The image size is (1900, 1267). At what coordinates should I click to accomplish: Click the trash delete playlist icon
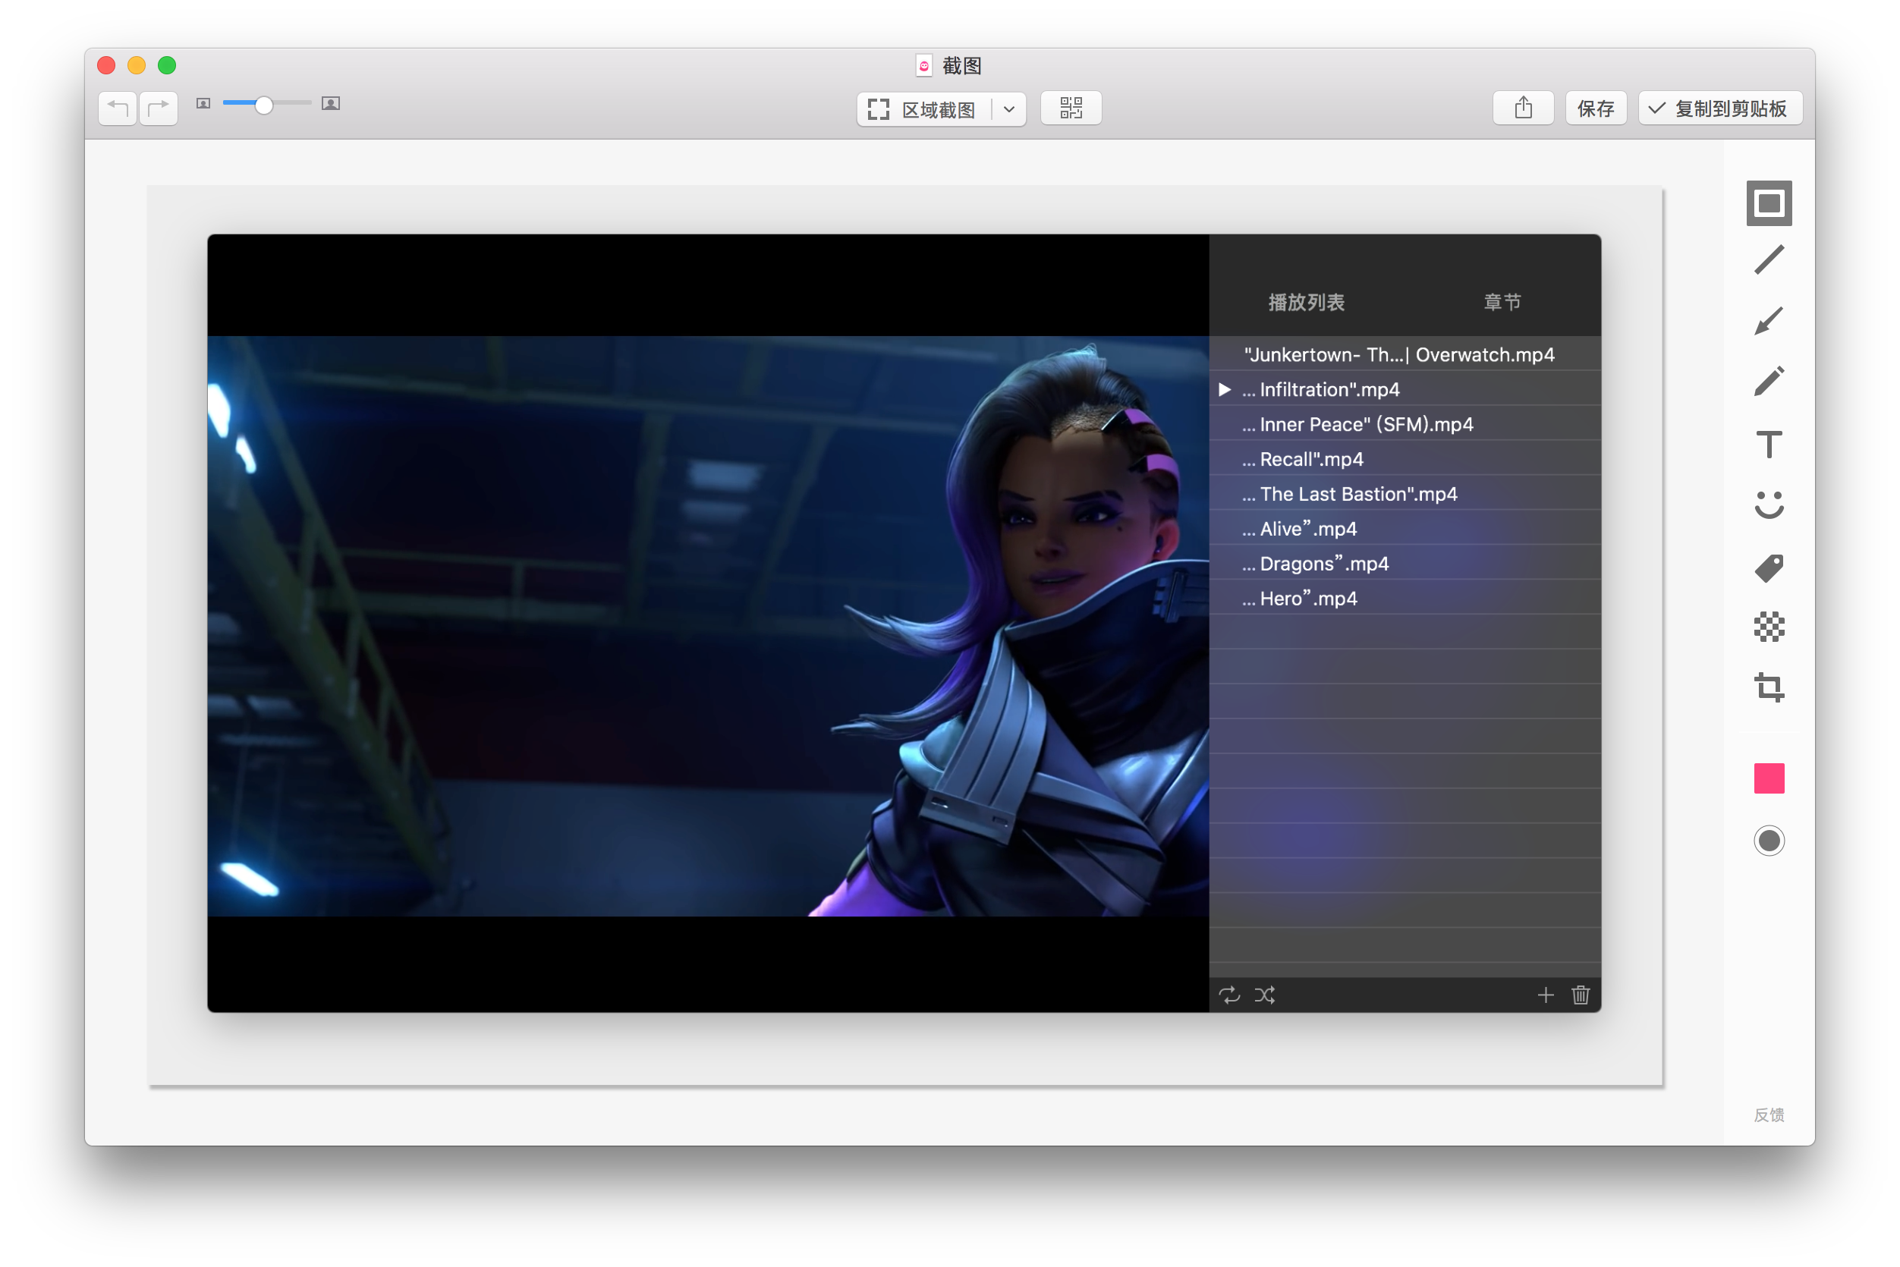[1581, 995]
